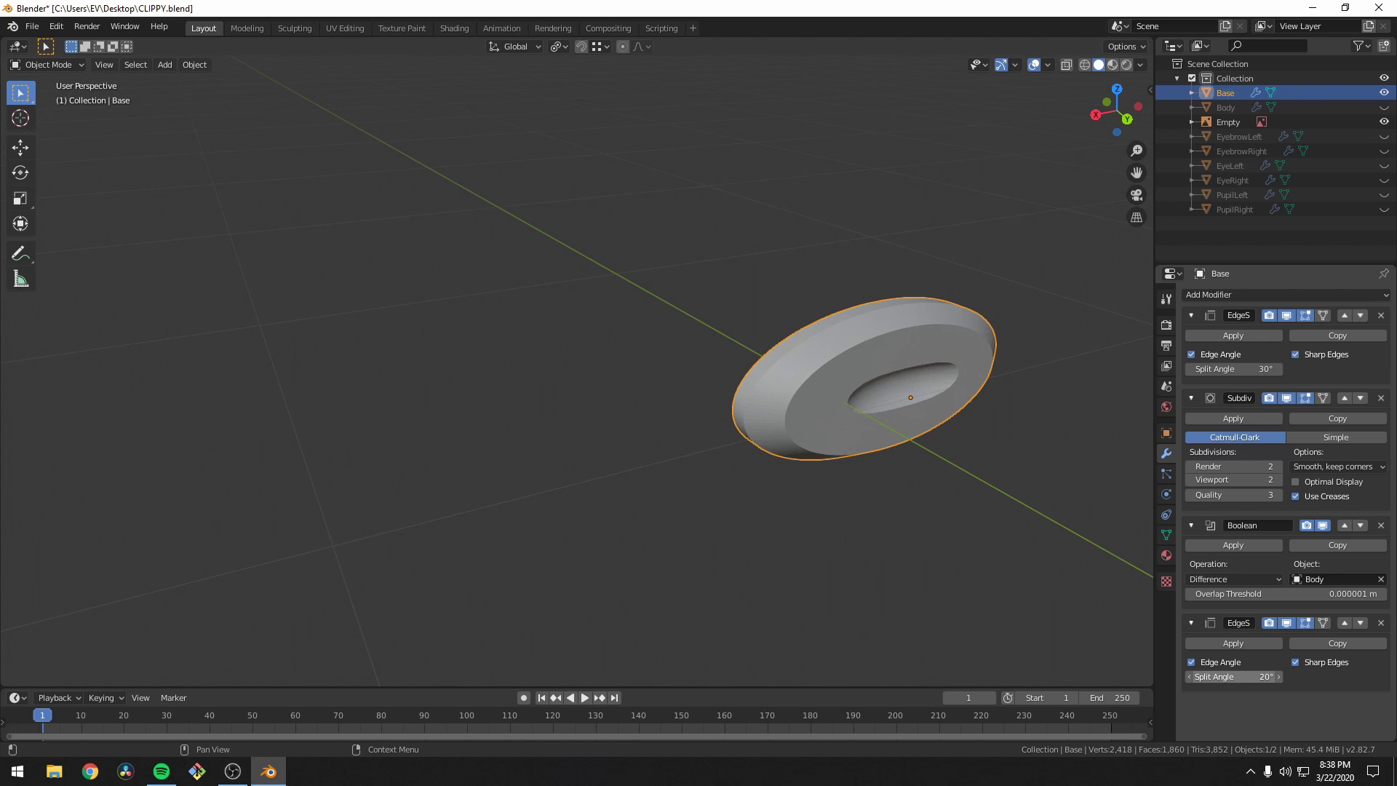Viewport: 1397px width, 786px height.
Task: Hide the Body object in the outliner
Action: (1384, 107)
